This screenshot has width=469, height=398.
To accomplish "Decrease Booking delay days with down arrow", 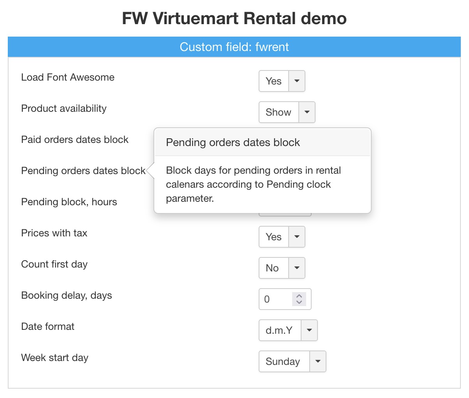I will coord(299,302).
